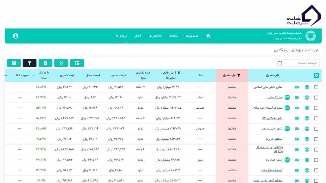Image resolution: width=326 pixels, height=183 pixels.
Task: Export the fund list to Excel
Action: pyautogui.click(x=46, y=63)
